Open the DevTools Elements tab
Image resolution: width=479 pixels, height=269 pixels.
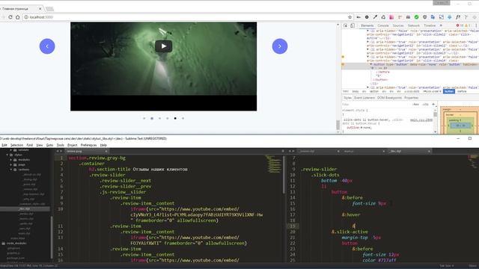pyautogui.click(x=367, y=25)
